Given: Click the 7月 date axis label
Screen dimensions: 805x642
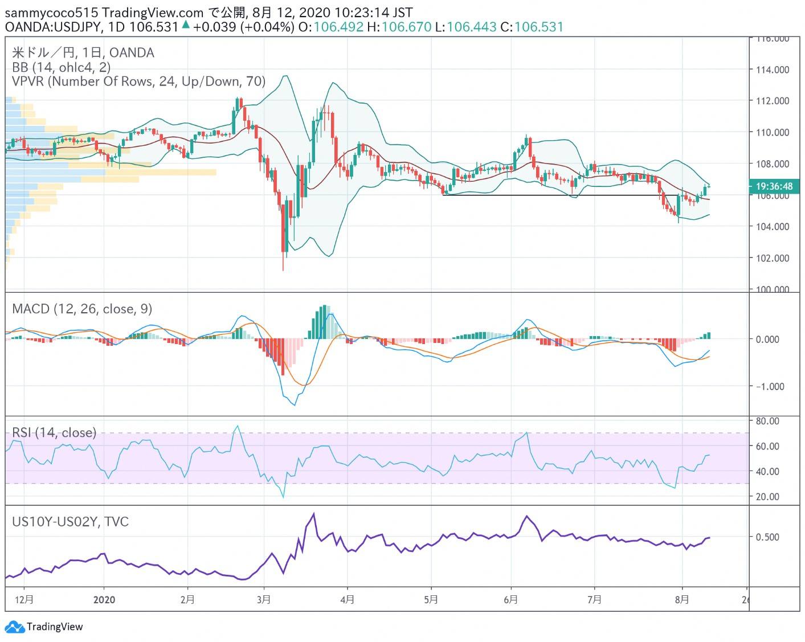Looking at the screenshot, I should (x=595, y=600).
